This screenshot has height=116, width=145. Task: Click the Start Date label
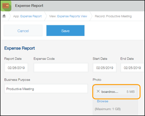(x=100, y=59)
